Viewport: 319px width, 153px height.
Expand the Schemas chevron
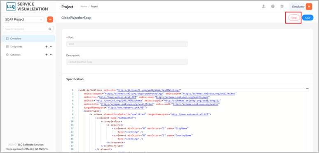51,55
